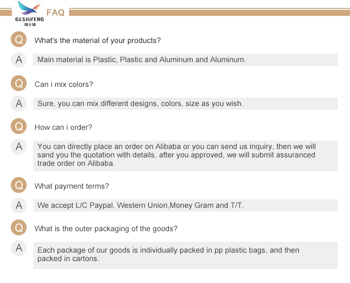This screenshot has width=350, height=283.
Task: Click the answer about placing an order on Alibaba
Action: click(176, 155)
